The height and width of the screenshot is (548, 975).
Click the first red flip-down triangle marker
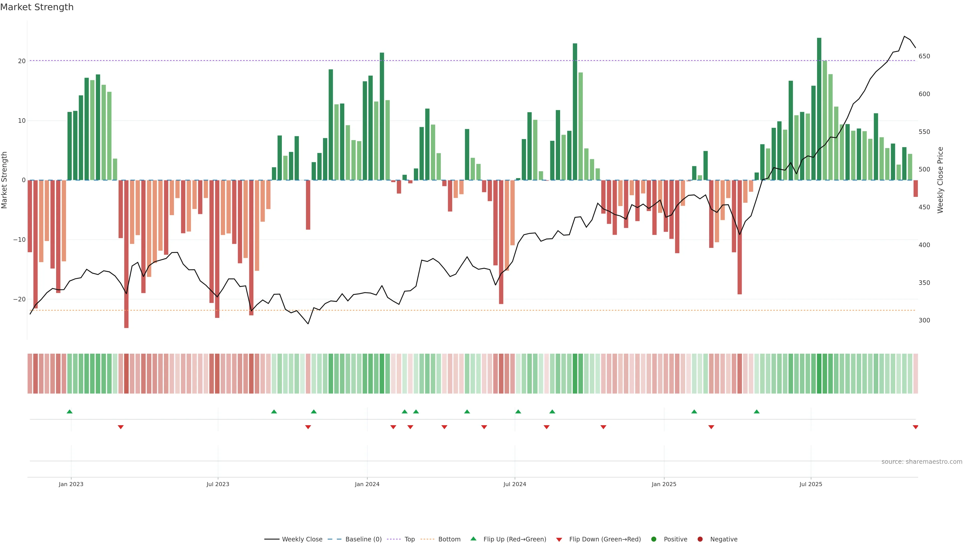[x=120, y=427]
